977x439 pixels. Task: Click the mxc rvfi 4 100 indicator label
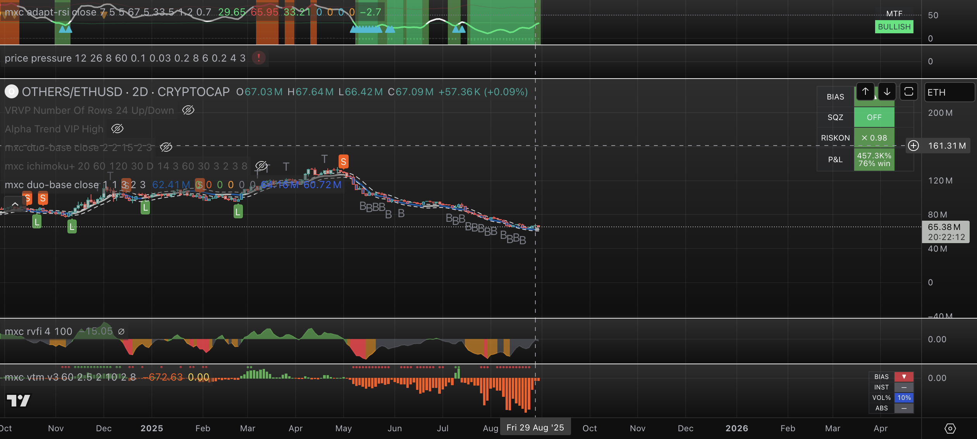pyautogui.click(x=38, y=331)
